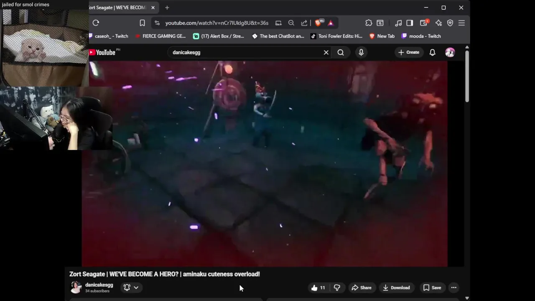Image resolution: width=535 pixels, height=301 pixels.
Task: Open Toni Fowler Edits TikTok bookmark
Action: [x=336, y=36]
